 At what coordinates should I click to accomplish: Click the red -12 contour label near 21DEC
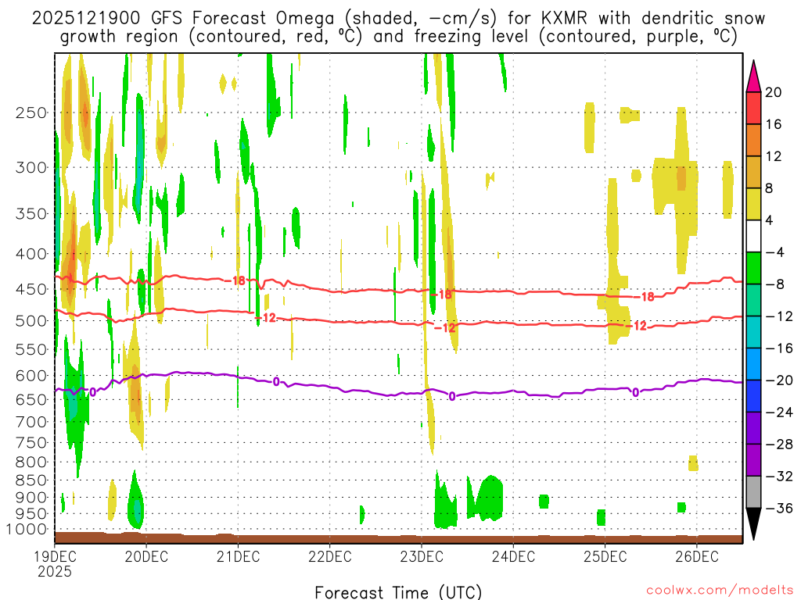pyautogui.click(x=266, y=318)
